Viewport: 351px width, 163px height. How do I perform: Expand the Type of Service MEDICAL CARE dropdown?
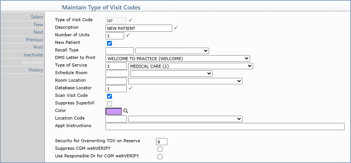pos(190,66)
